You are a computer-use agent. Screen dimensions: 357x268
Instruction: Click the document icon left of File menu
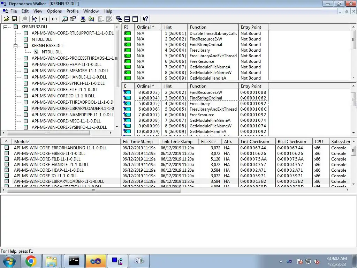[x=6, y=11]
